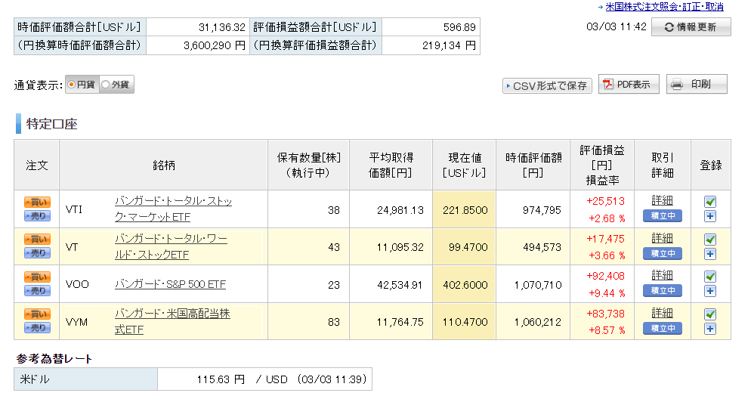Refresh data with the 情報更新 button
Image resolution: width=754 pixels, height=396 pixels.
[x=691, y=27]
